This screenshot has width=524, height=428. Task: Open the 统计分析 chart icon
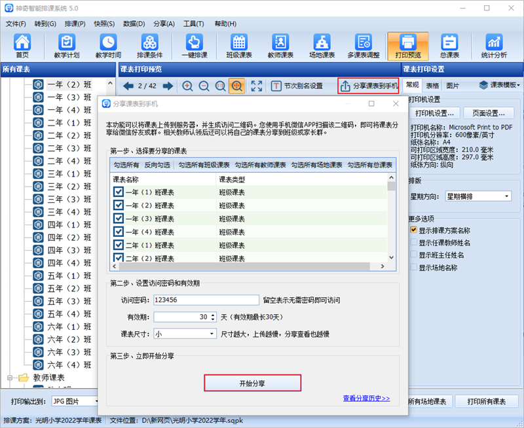tap(494, 46)
